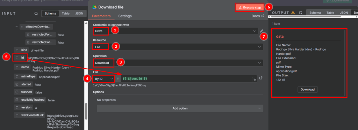The width and height of the screenshot is (358, 130).
Task: Select INPUT JSON view tab
Action: pos(79,14)
